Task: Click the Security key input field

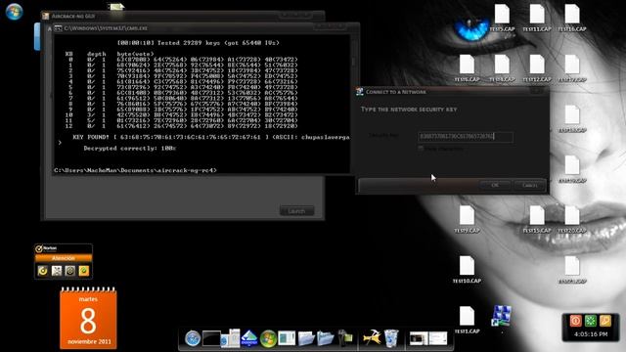Action: point(466,137)
